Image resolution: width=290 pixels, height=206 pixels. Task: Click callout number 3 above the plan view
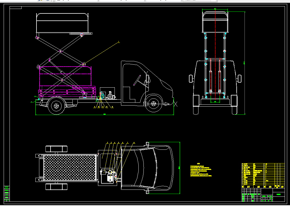(x=111, y=142)
